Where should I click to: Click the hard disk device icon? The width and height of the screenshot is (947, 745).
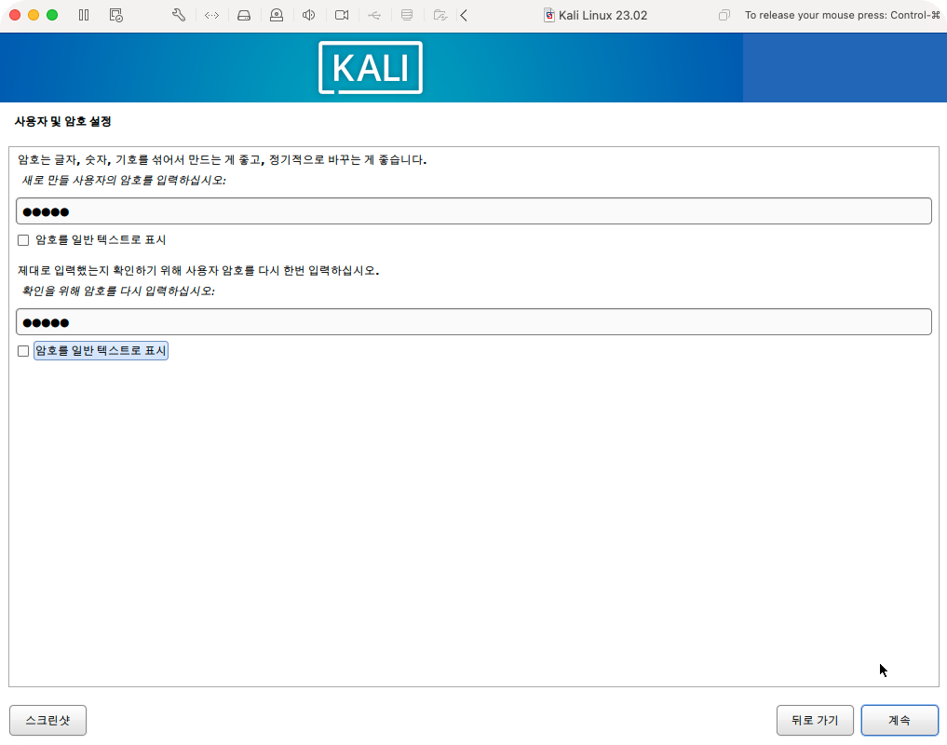click(244, 15)
